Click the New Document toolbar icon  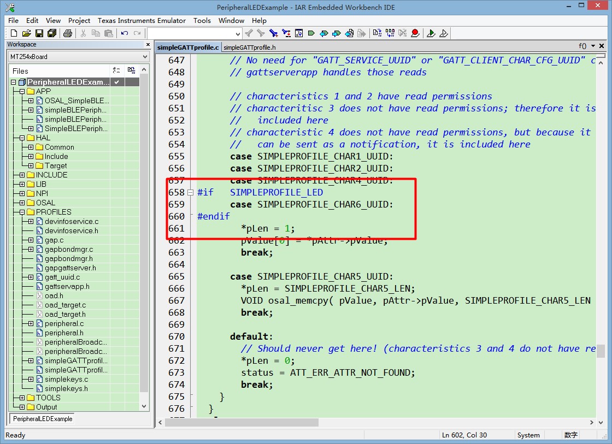click(x=14, y=33)
